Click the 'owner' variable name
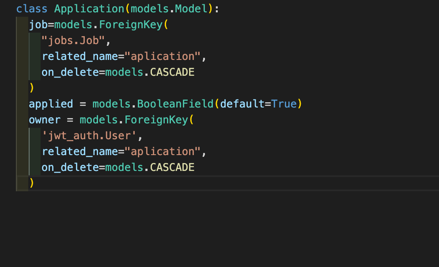This screenshot has height=267, width=439. click(45, 120)
